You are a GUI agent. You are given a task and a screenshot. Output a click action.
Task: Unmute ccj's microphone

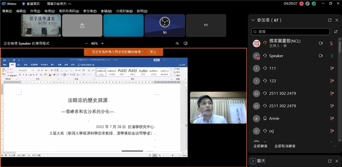[332, 131]
